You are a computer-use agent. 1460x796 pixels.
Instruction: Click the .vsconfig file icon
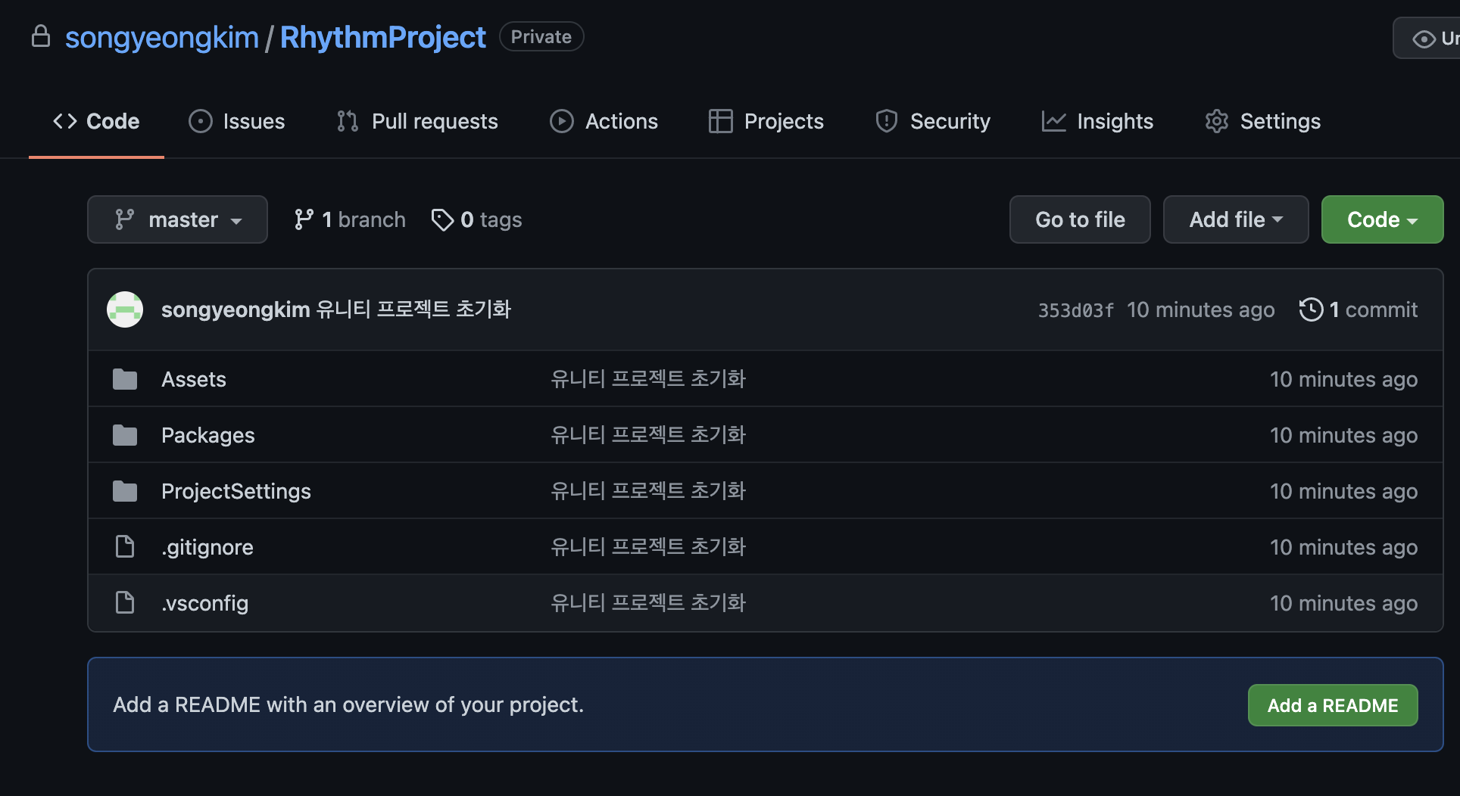(125, 602)
